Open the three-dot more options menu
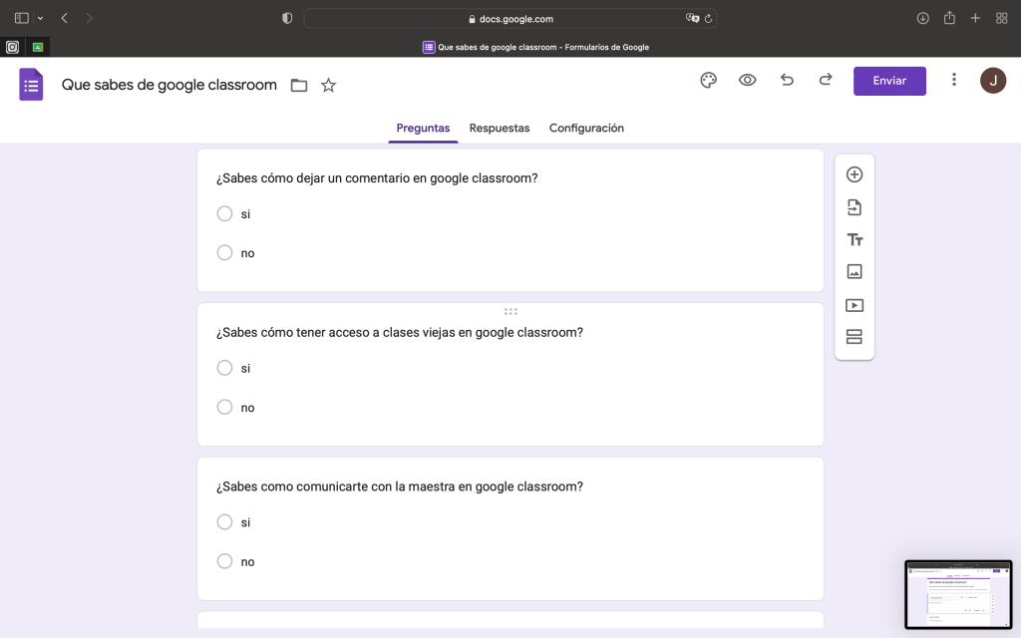 pos(954,81)
